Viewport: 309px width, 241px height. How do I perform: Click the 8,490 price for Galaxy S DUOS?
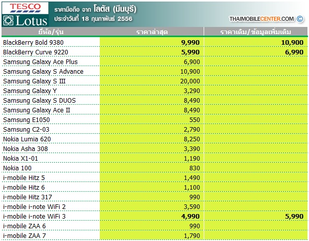(192, 101)
